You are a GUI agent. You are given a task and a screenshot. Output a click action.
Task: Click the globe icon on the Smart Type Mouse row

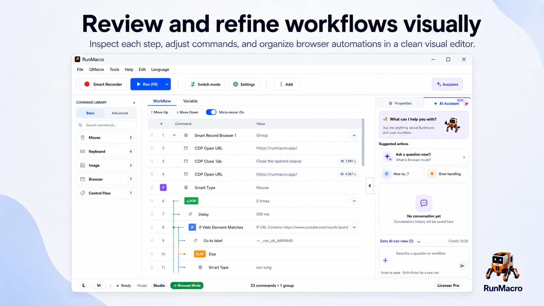pos(186,188)
